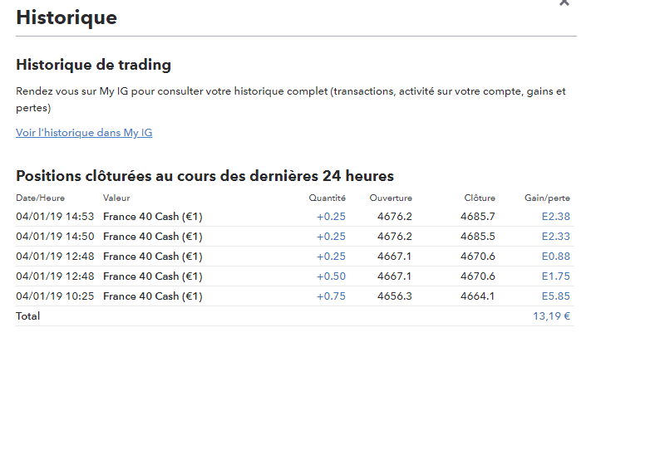655x450 pixels.
Task: Click the Date/Heure column header
Action: click(40, 198)
